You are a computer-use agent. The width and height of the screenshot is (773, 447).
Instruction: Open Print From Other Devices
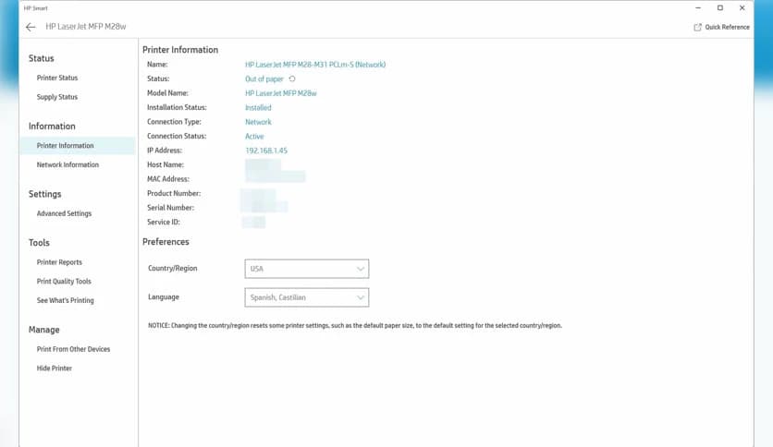(x=73, y=349)
